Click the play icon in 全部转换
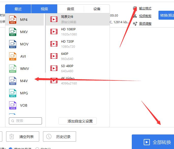The height and width of the screenshot is (149, 174). point(147,142)
